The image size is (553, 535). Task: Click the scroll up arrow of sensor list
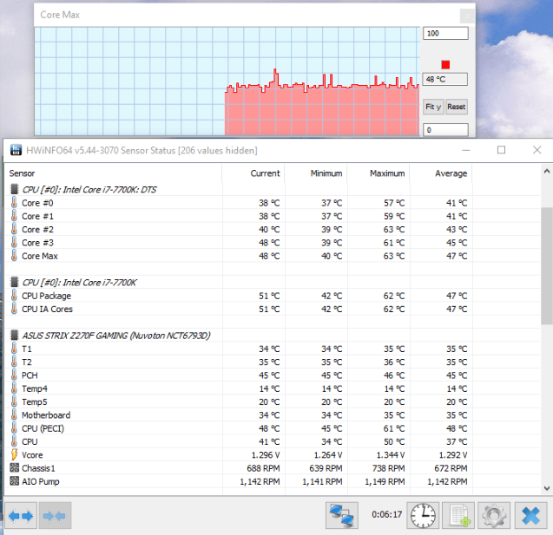click(x=547, y=171)
